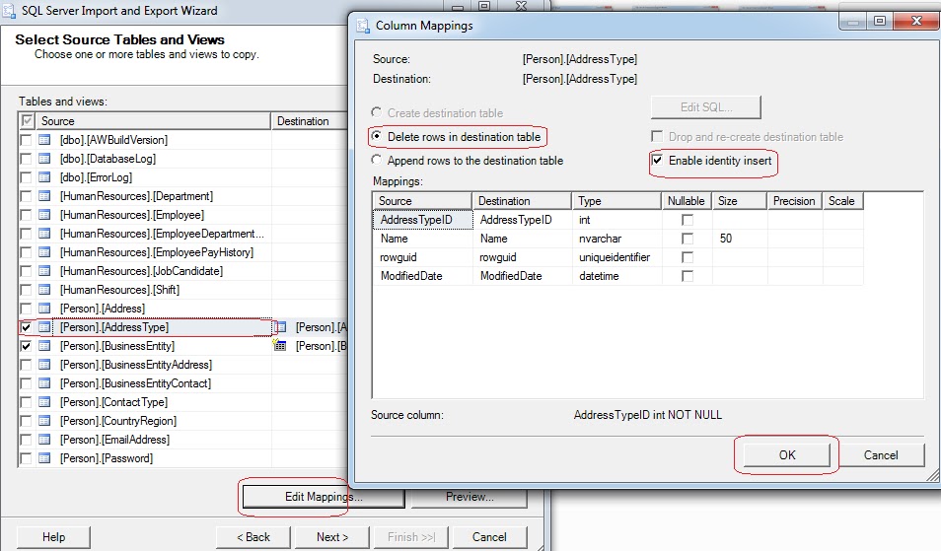The height and width of the screenshot is (551, 941).
Task: Open wizard Help
Action: 53,536
